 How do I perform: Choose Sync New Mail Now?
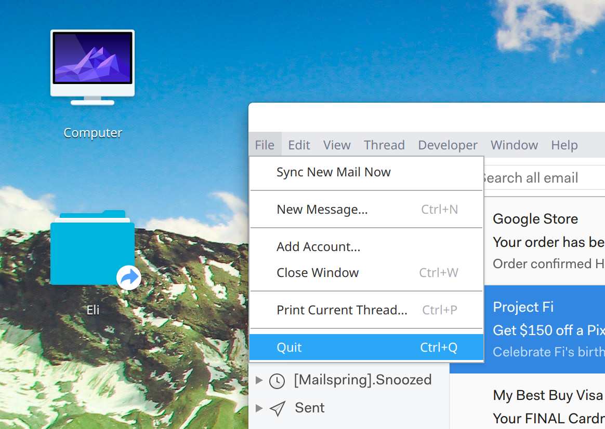click(x=366, y=172)
